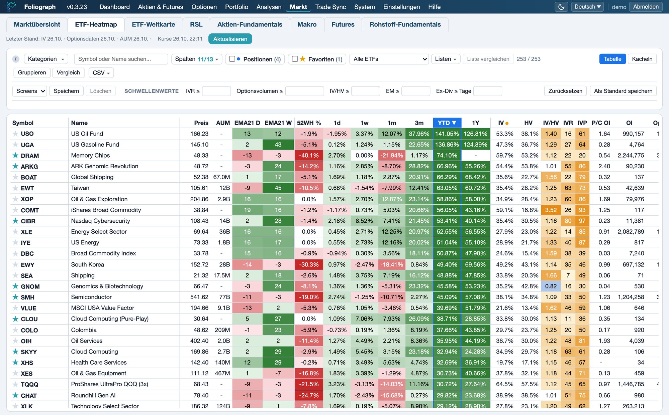Open the Trade Sync menu
Image resolution: width=669 pixels, height=415 pixels.
pyautogui.click(x=330, y=7)
